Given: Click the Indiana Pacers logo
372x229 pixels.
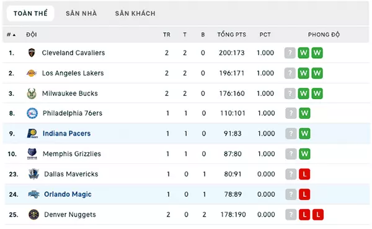Looking at the screenshot, I should (32, 134).
